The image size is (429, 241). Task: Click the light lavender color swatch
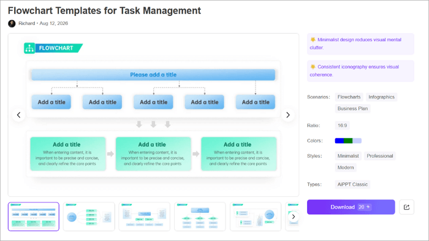[x=357, y=141]
